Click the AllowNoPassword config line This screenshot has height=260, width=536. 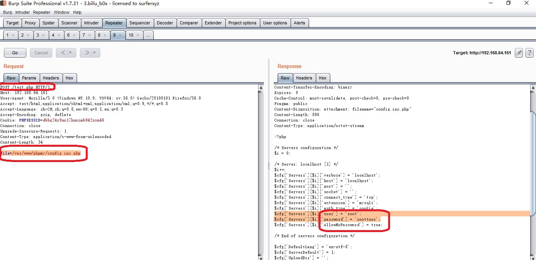[328, 225]
